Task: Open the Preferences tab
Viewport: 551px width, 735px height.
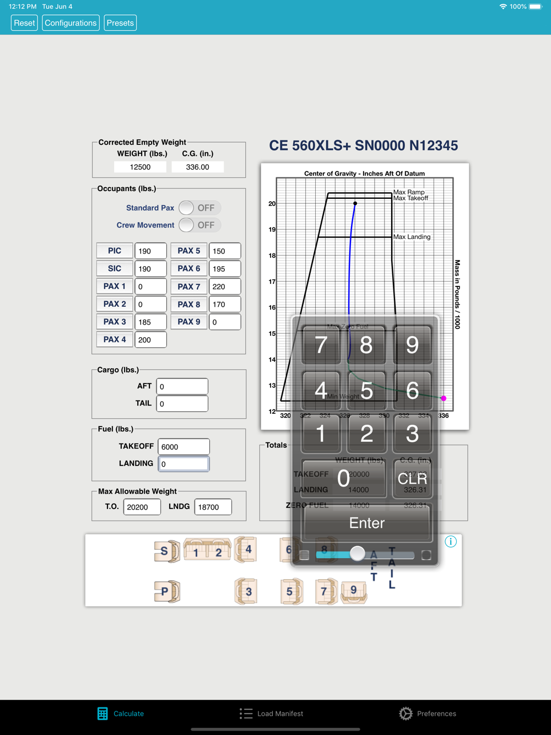Action: 428,714
